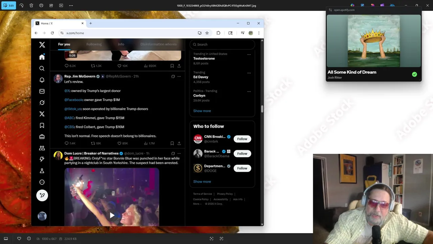Open More circle menu in X sidebar

42,182
